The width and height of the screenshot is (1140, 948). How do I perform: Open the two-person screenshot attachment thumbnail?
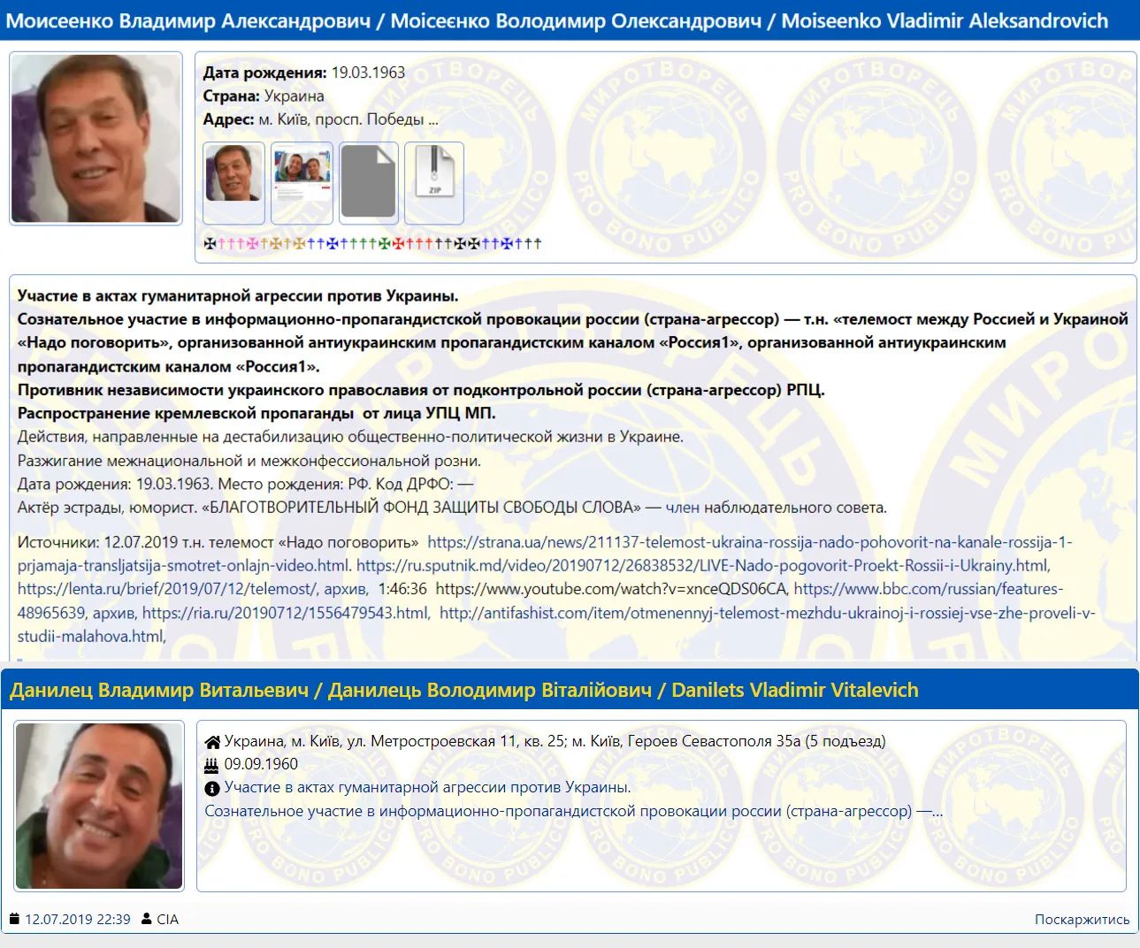(x=302, y=183)
